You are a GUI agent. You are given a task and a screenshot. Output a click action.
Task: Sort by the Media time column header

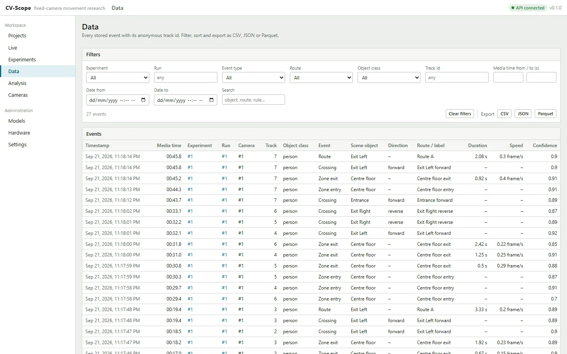pyautogui.click(x=169, y=146)
